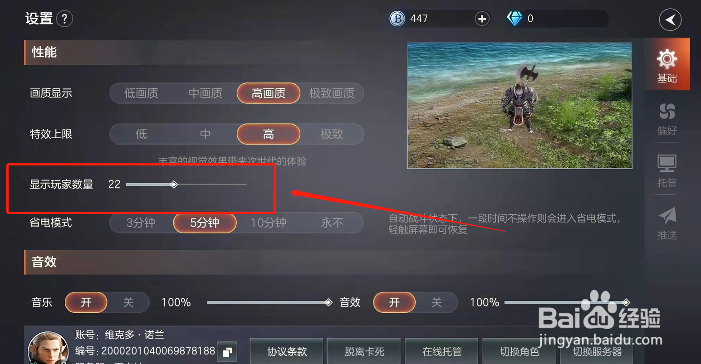Turn sound effects off with 关
The height and width of the screenshot is (364, 701).
click(436, 302)
